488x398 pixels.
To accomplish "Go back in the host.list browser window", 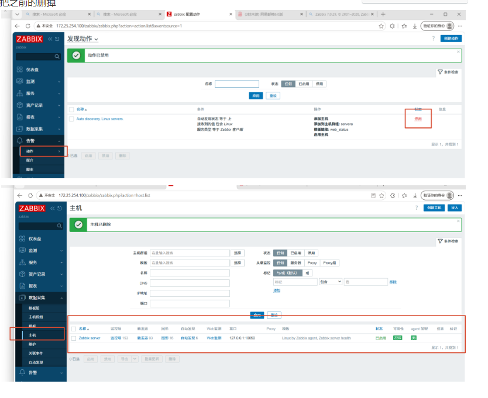I will (20, 195).
